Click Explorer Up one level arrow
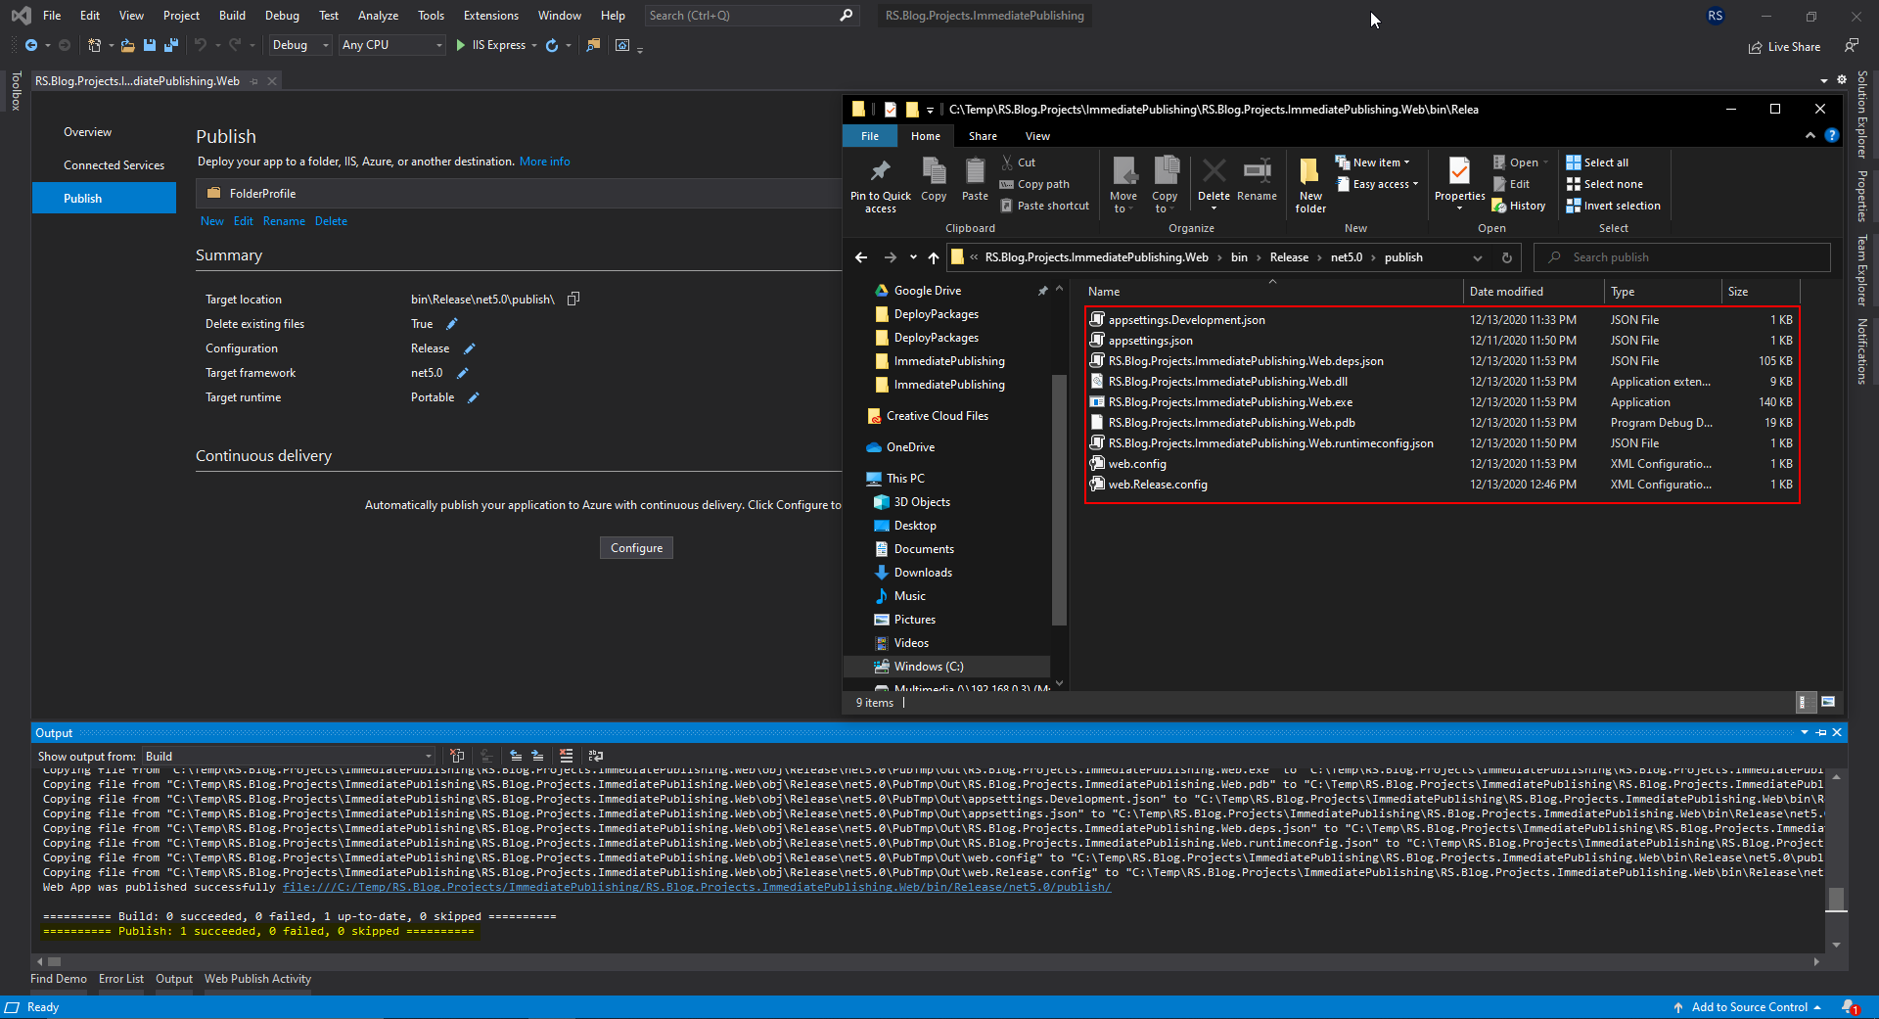The image size is (1879, 1019). [x=934, y=257]
